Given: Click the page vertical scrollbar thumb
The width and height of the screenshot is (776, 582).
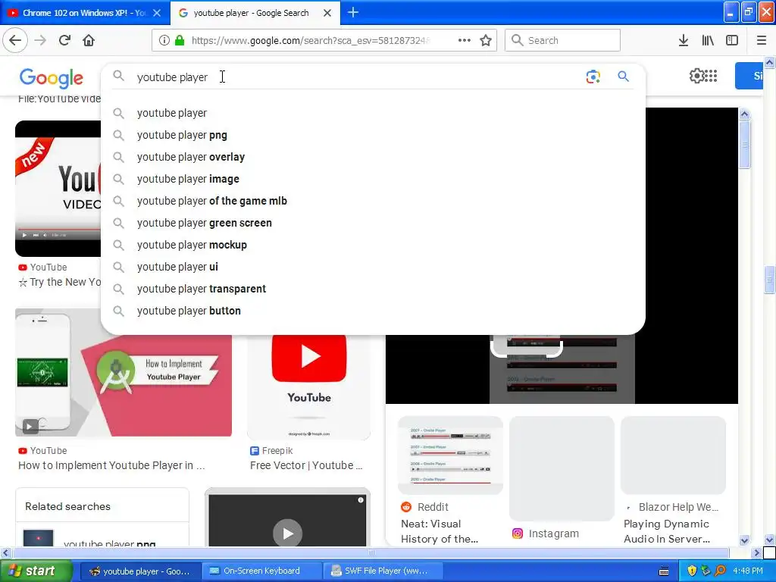Looking at the screenshot, I should 770,280.
